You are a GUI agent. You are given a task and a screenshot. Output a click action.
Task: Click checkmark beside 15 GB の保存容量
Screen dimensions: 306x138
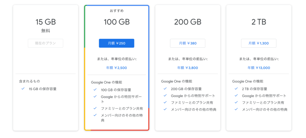click(x=23, y=88)
